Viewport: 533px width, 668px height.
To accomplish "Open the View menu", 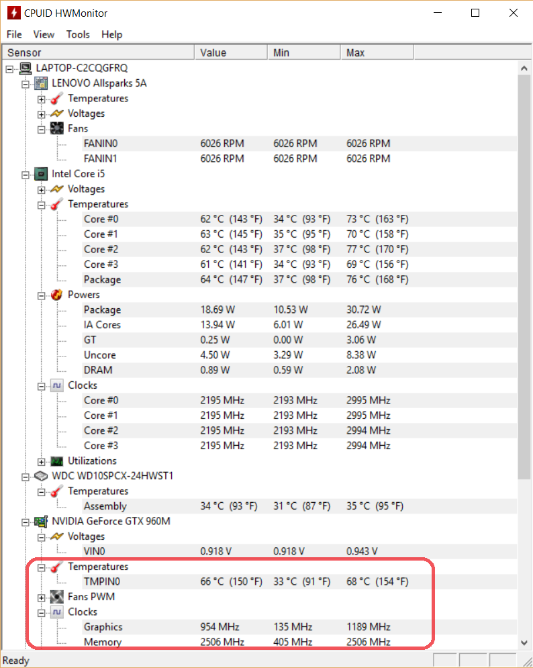I will (x=44, y=34).
